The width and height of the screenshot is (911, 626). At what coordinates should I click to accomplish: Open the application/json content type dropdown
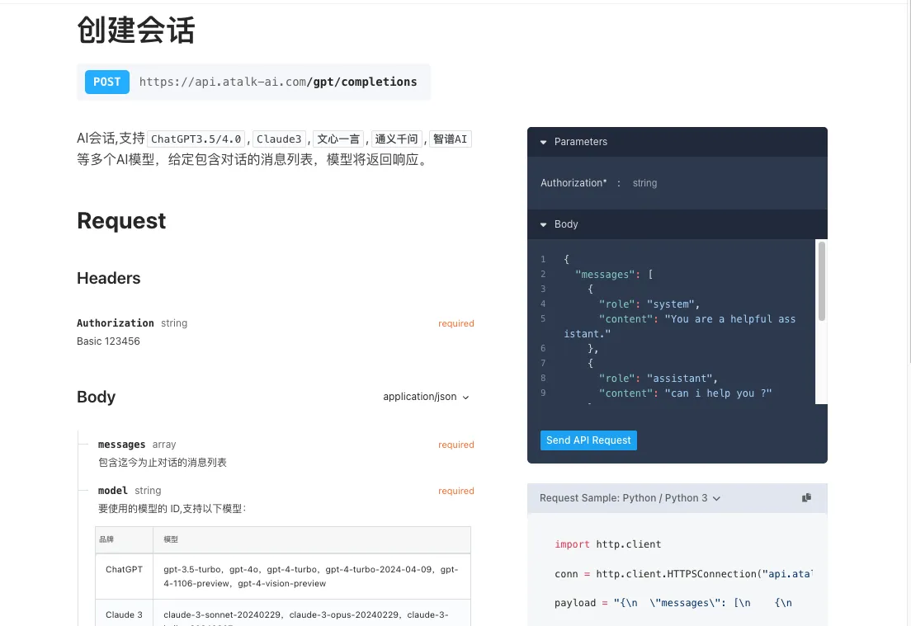click(x=426, y=397)
